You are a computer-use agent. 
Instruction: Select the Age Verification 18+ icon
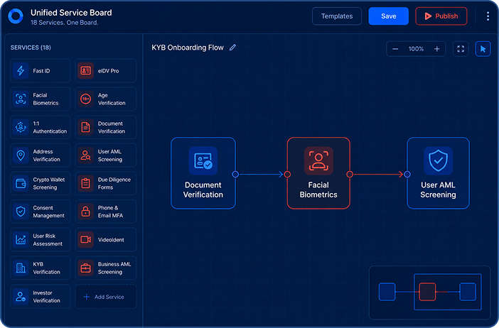[x=85, y=99]
